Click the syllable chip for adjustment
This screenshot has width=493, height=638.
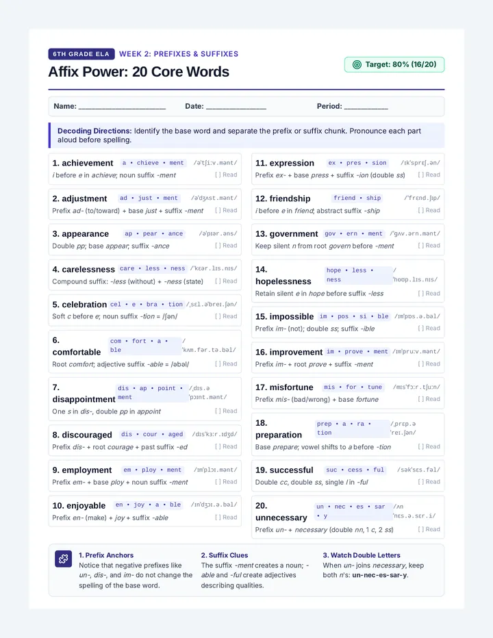click(x=149, y=198)
